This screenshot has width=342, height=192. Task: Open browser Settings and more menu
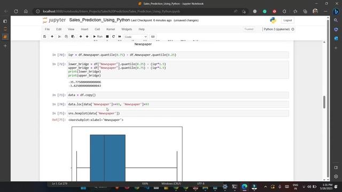click(x=325, y=11)
